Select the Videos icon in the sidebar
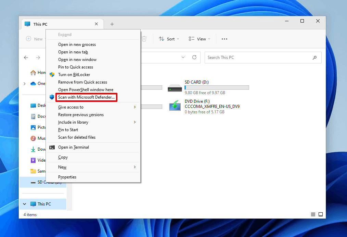The height and width of the screenshot is (237, 347). pyautogui.click(x=33, y=160)
